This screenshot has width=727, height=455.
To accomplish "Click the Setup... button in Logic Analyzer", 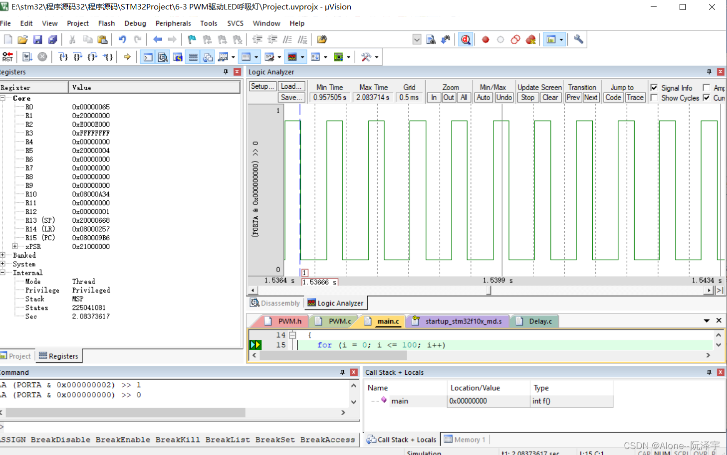I will click(262, 86).
